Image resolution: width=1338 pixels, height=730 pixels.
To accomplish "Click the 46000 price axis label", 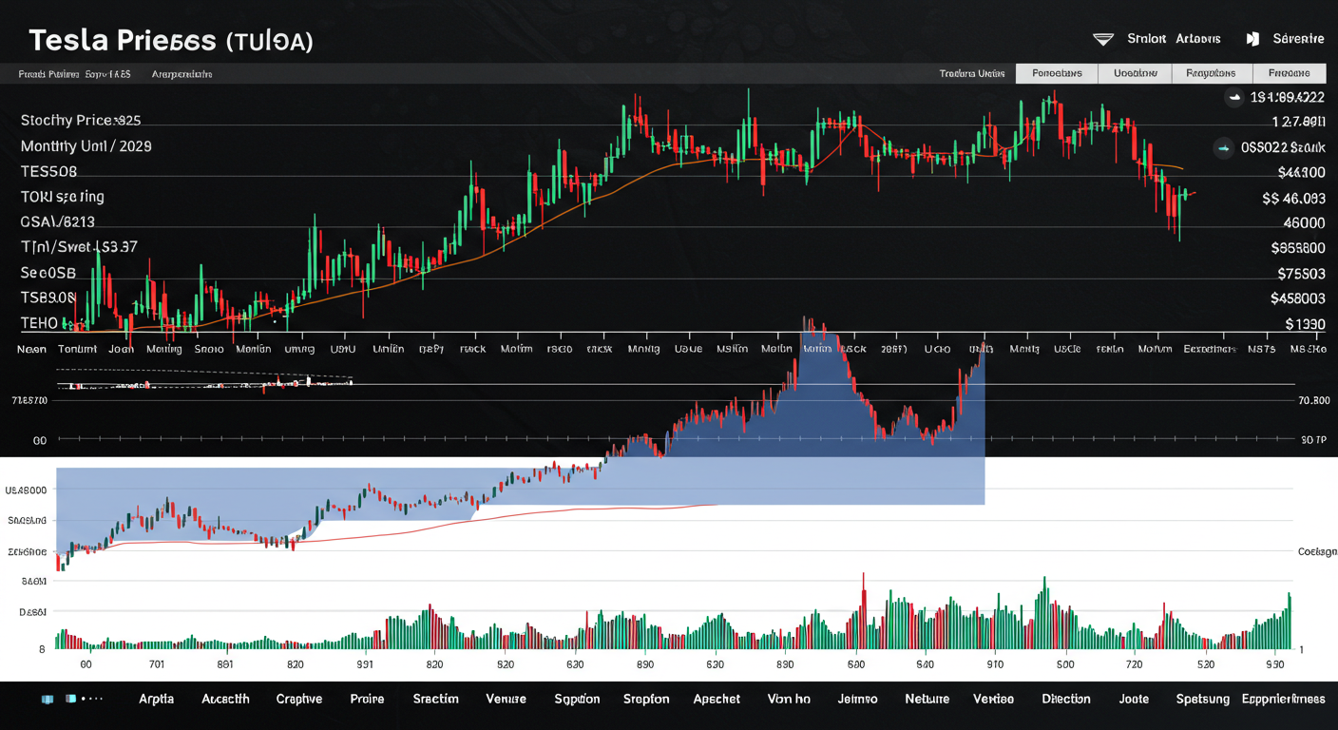I will (x=1304, y=222).
